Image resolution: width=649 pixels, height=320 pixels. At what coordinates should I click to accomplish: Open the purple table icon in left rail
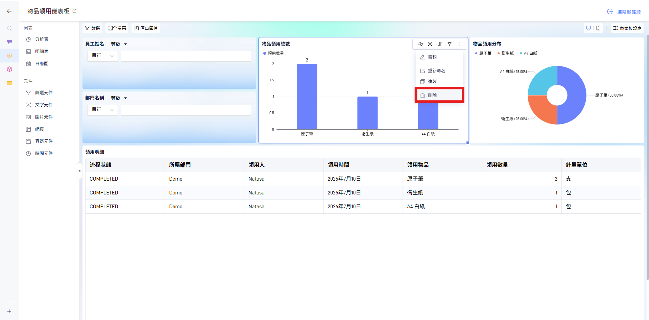click(9, 42)
